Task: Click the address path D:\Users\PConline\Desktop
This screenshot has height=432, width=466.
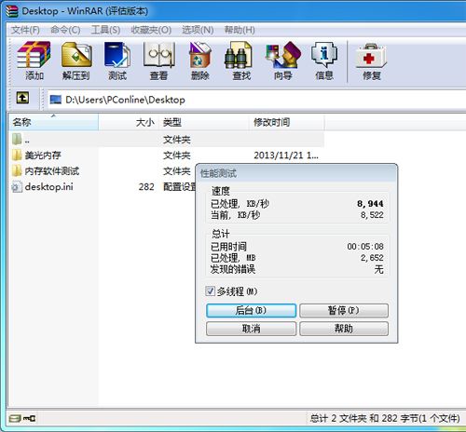Action: coord(125,100)
